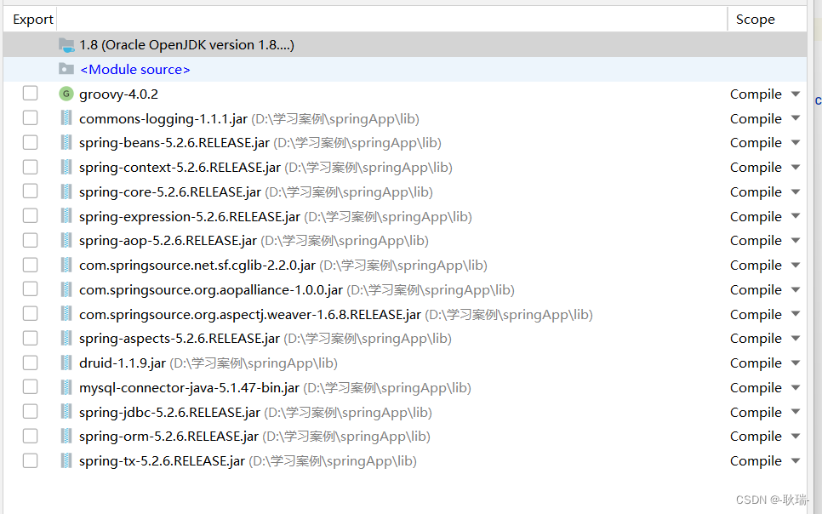Tick the export checkbox for spring-jdbc jar
The width and height of the screenshot is (822, 514).
30,412
